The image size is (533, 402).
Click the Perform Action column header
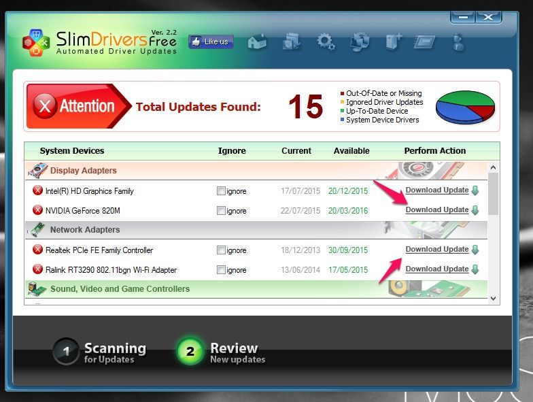pyautogui.click(x=435, y=151)
